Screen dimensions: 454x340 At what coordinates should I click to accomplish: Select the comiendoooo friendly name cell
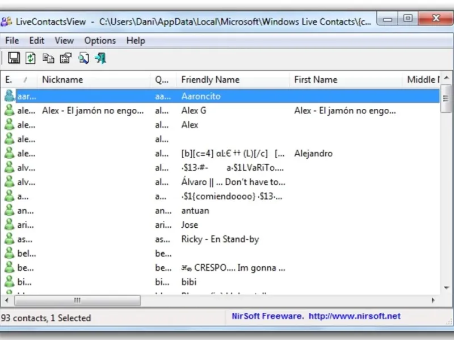pyautogui.click(x=232, y=196)
